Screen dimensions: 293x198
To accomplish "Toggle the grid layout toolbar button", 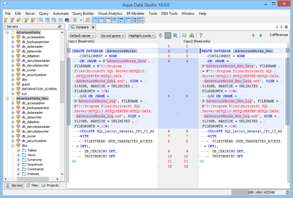I will coord(115,20).
